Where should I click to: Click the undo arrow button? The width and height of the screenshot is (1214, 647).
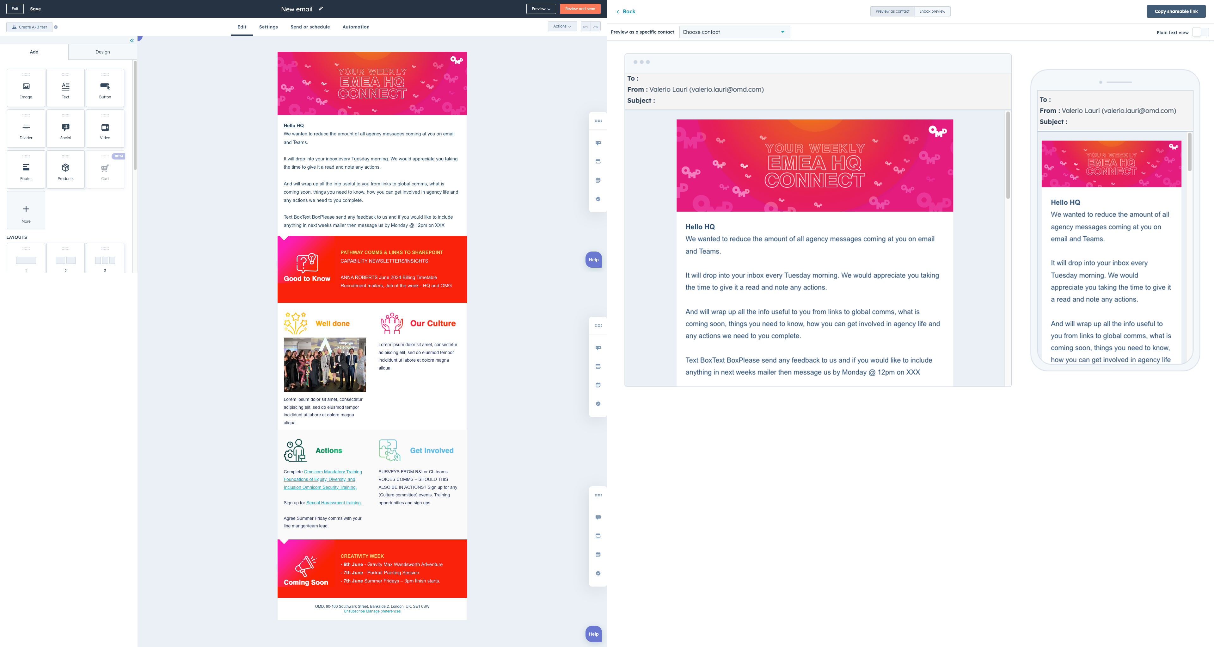point(585,27)
